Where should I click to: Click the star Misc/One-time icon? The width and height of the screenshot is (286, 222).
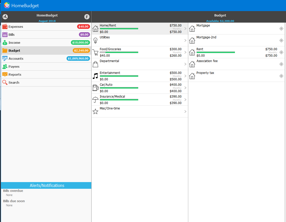(x=95, y=112)
